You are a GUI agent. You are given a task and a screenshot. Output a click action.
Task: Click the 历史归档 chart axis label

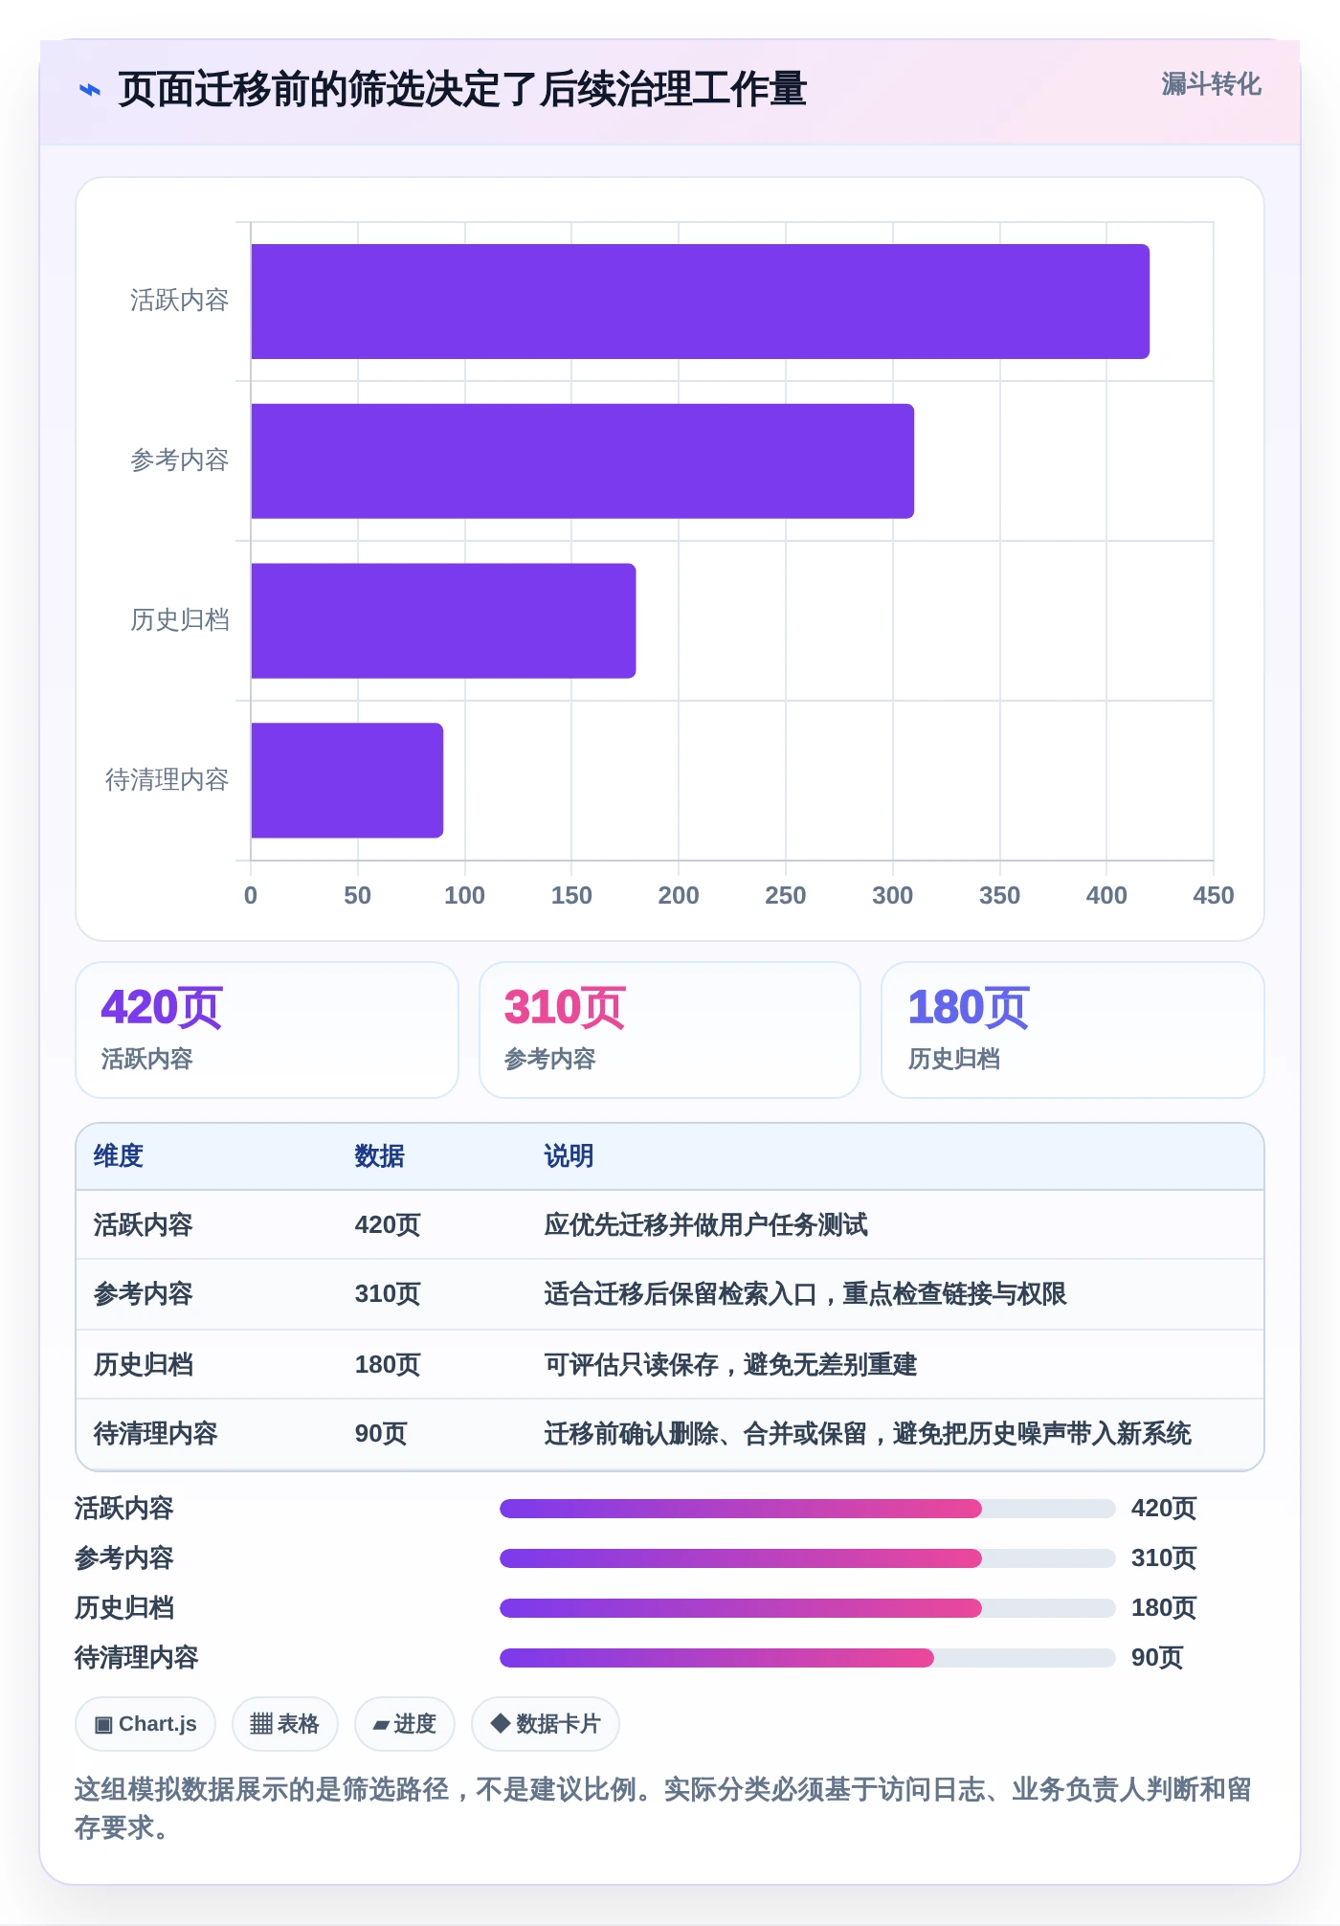tap(180, 620)
